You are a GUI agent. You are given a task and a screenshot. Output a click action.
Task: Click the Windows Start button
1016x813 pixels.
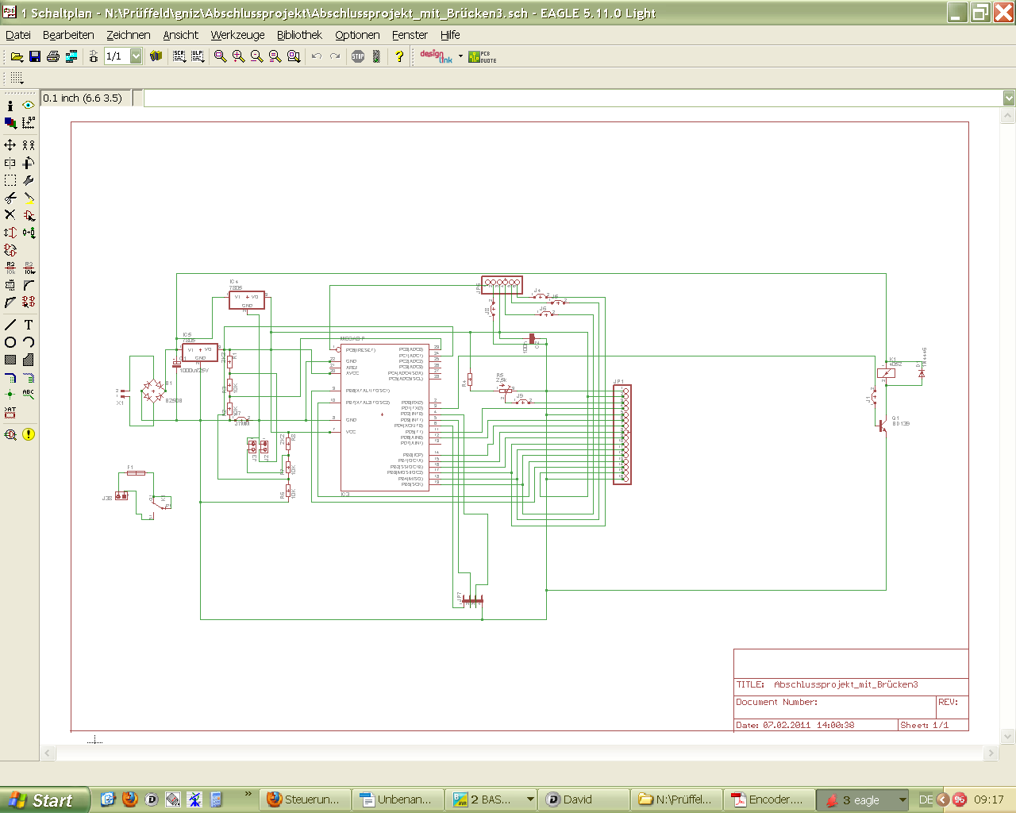coord(44,800)
